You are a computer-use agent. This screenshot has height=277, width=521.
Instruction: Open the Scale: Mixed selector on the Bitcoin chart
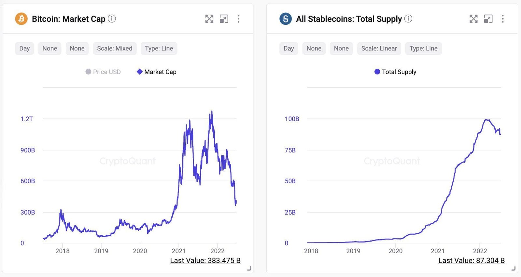tap(115, 48)
